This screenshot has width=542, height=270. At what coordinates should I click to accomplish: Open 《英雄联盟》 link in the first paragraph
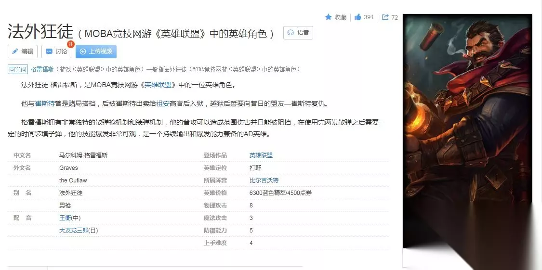coord(159,85)
